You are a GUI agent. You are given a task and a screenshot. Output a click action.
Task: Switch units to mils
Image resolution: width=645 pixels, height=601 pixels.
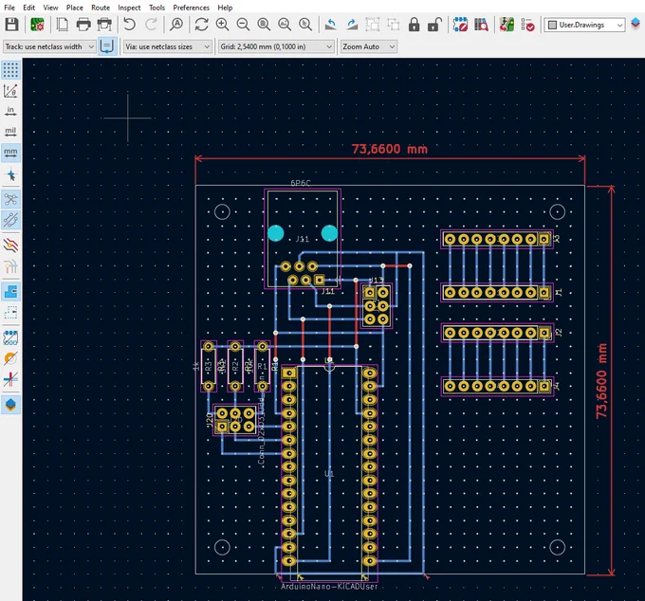coord(10,132)
